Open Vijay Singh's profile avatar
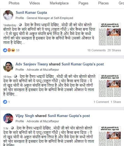 tap(8, 118)
